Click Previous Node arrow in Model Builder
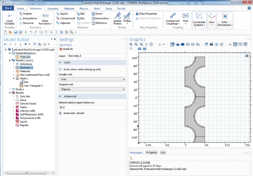This screenshot has height=176, width=253. click(5, 44)
